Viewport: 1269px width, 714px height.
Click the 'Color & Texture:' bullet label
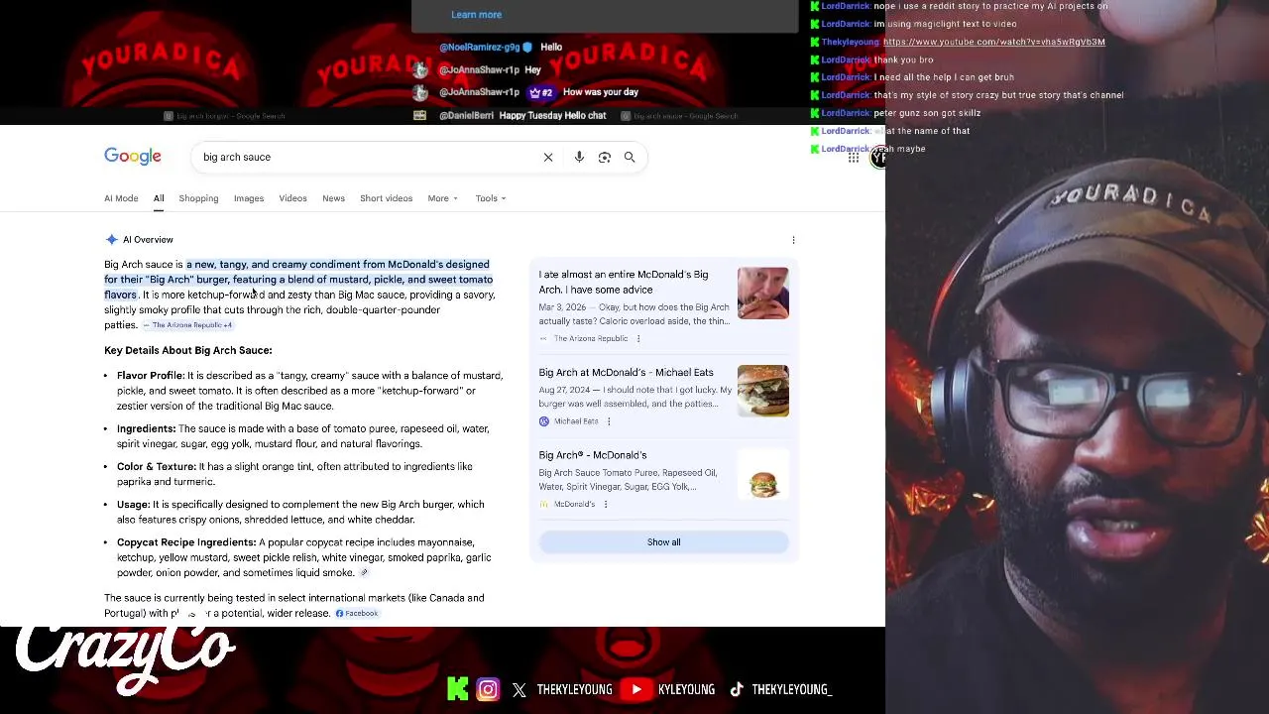(157, 466)
